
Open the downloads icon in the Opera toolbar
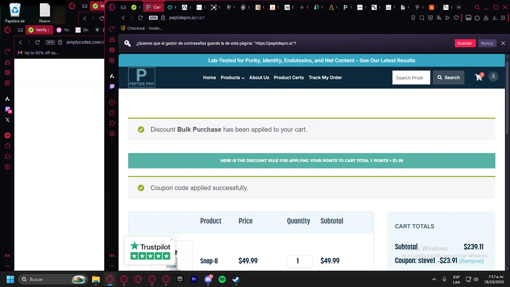pos(494,18)
